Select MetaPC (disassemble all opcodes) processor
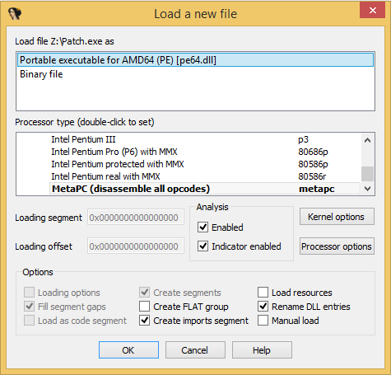 (x=205, y=189)
